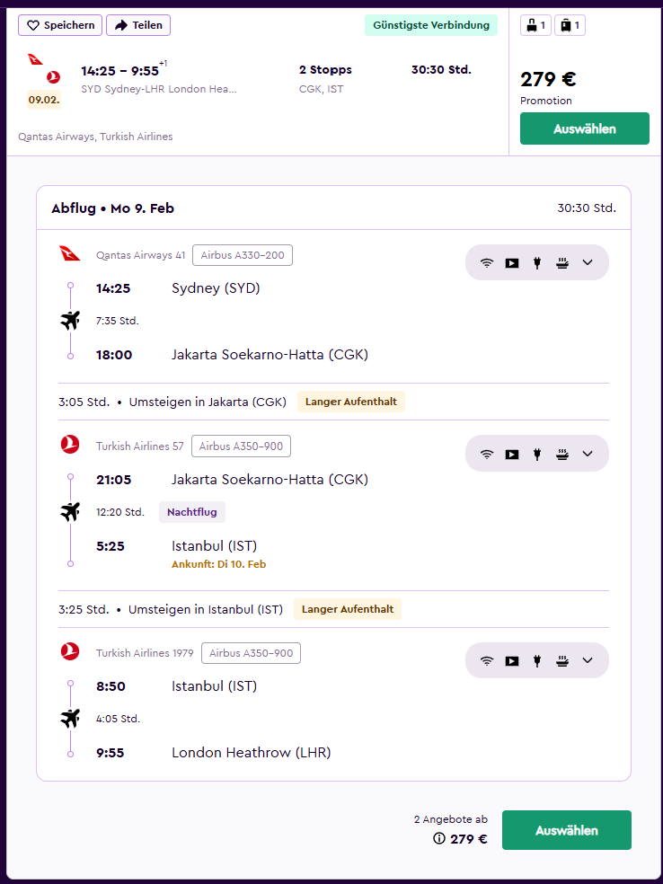Expand amenities chevron for Turkish Airlines 1979
Image resolution: width=663 pixels, height=884 pixels.
588,660
